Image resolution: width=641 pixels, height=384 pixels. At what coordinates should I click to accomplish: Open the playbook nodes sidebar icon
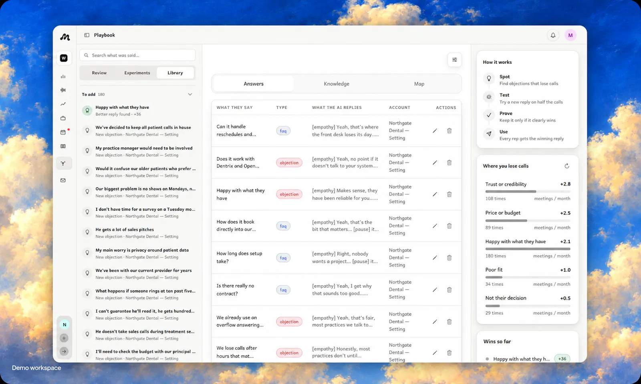click(63, 163)
